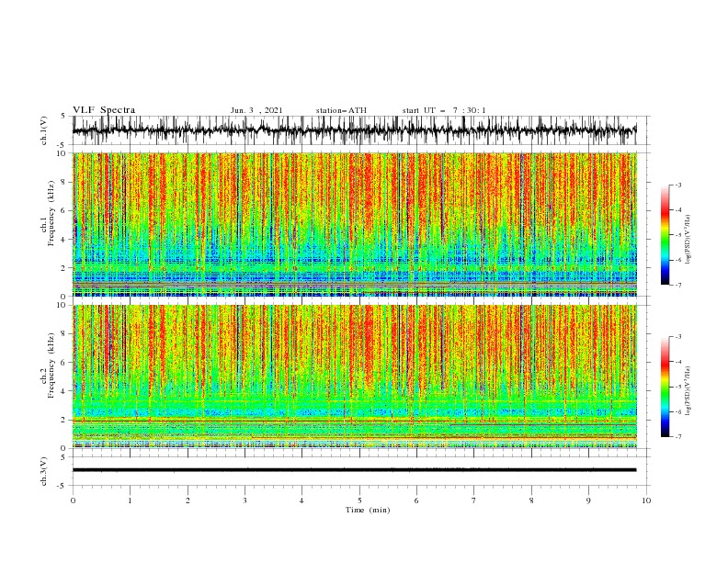Select the log(PSD) label beside ch.1 colorbar
Image resolution: width=728 pixels, height=562 pixels.
click(x=688, y=240)
